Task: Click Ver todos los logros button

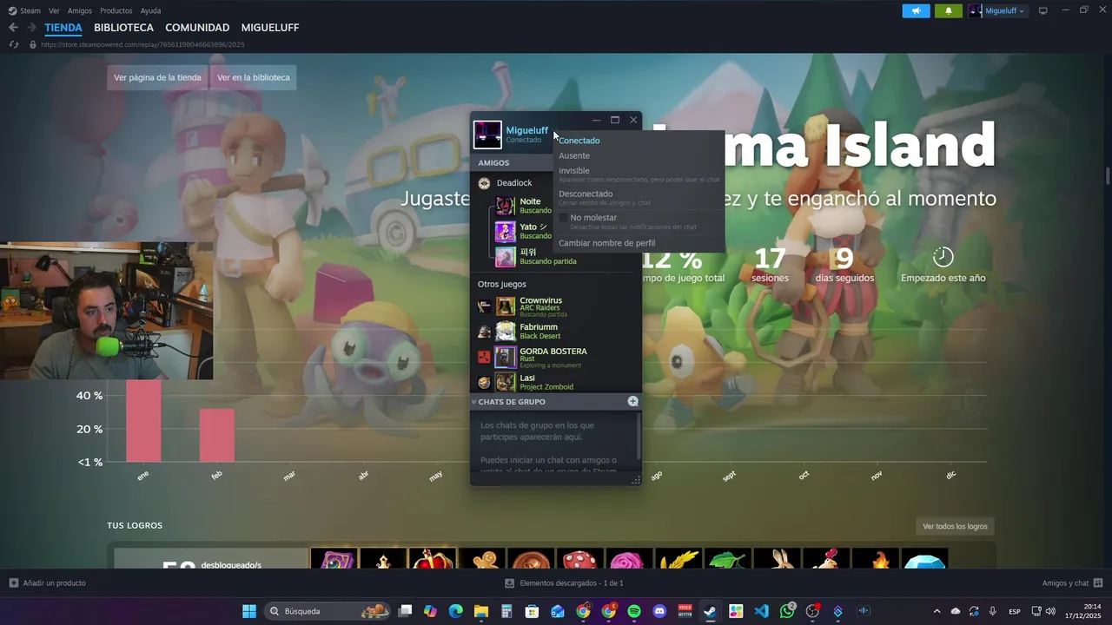Action: [955, 526]
